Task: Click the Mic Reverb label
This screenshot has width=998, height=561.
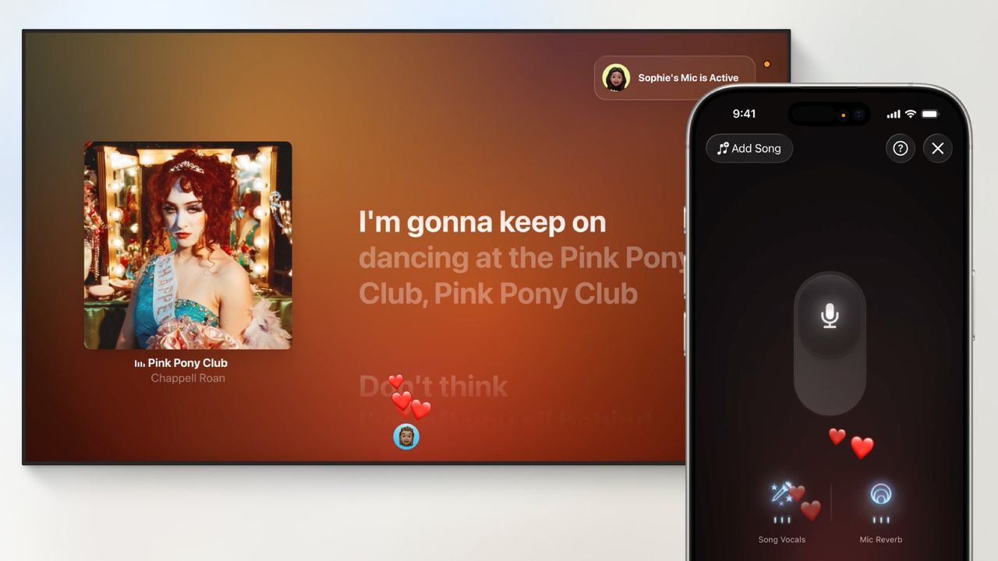Action: tap(881, 540)
